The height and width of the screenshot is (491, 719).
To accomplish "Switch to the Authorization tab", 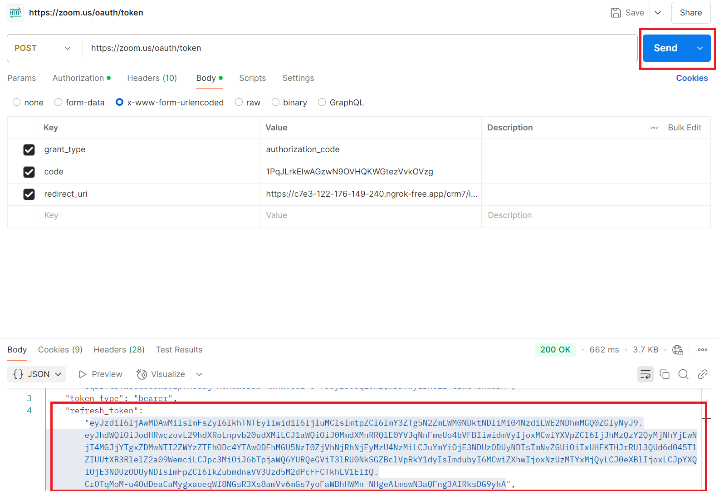I will pyautogui.click(x=82, y=78).
